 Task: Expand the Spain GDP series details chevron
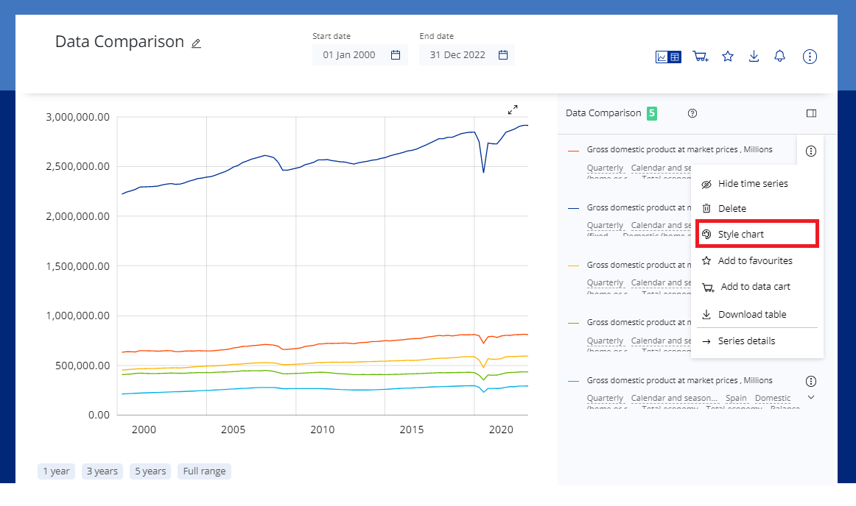[x=810, y=396]
